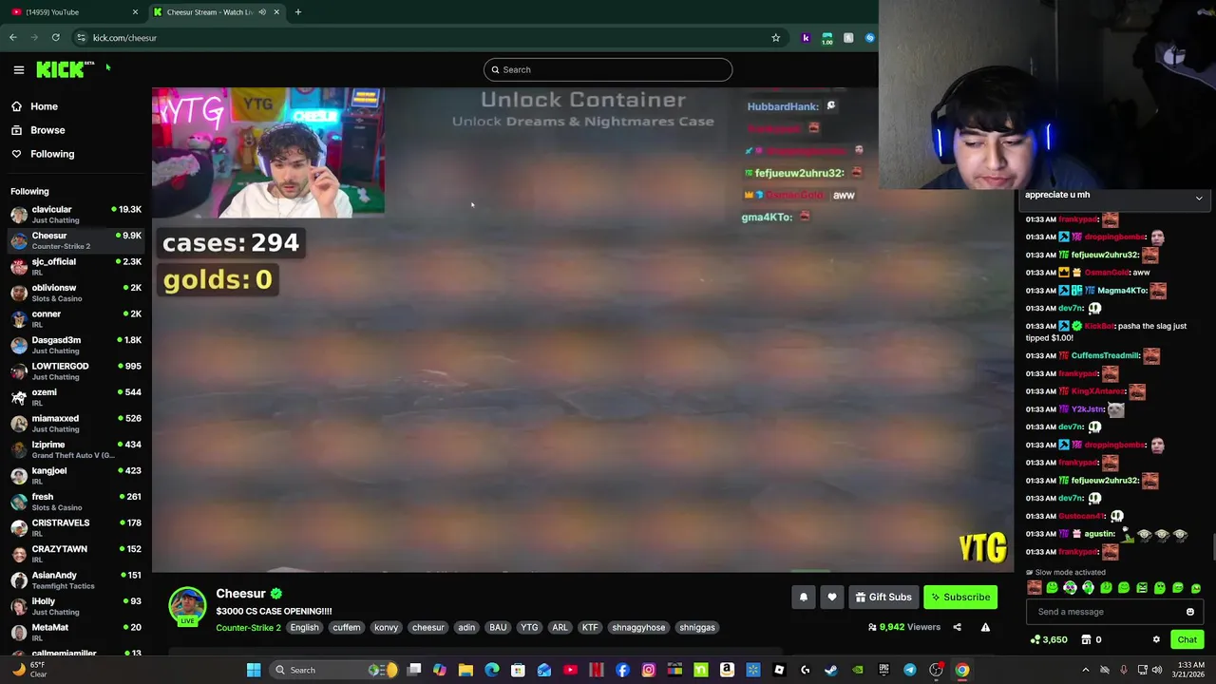Open MetaMat channel in Following list
Screen dimensions: 1216x684
[x=76, y=633]
